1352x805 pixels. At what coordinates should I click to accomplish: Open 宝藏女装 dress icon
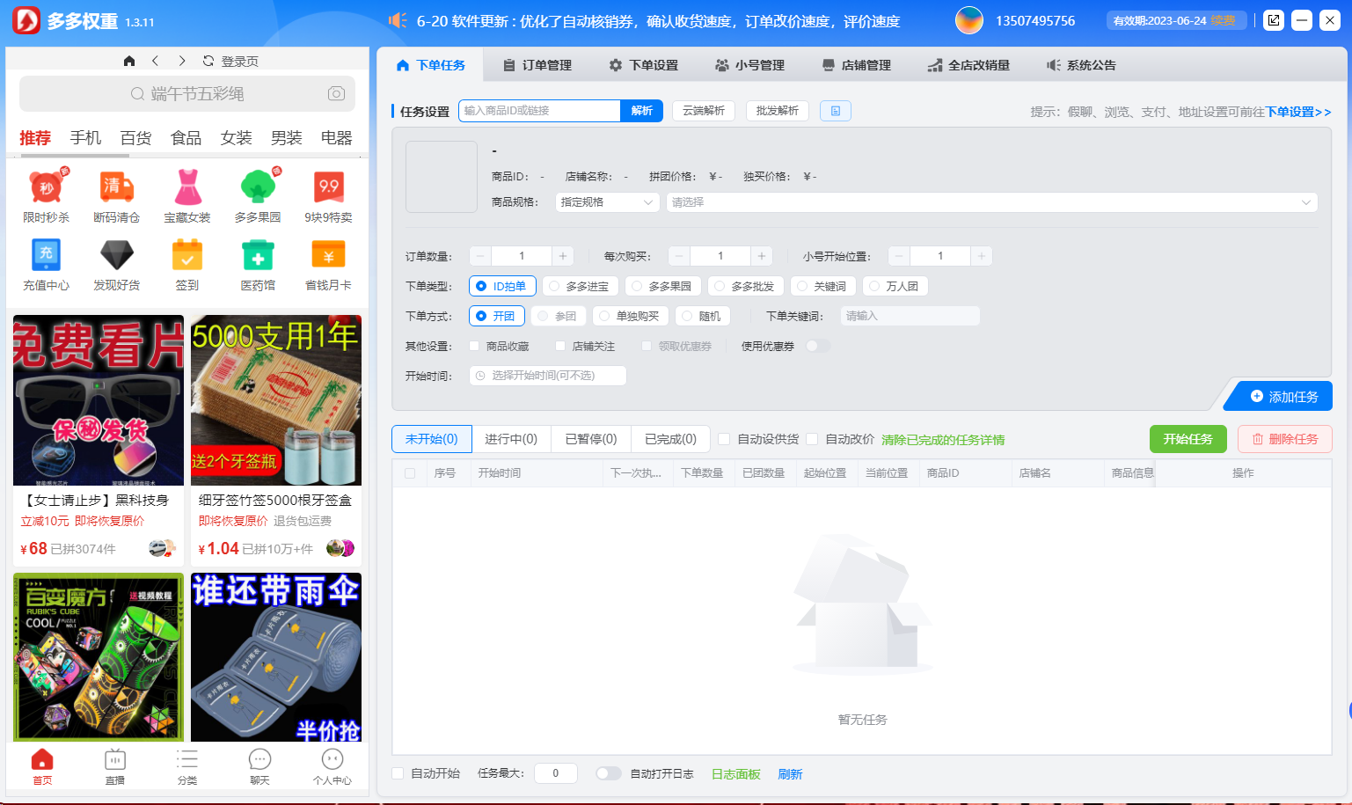(x=187, y=187)
